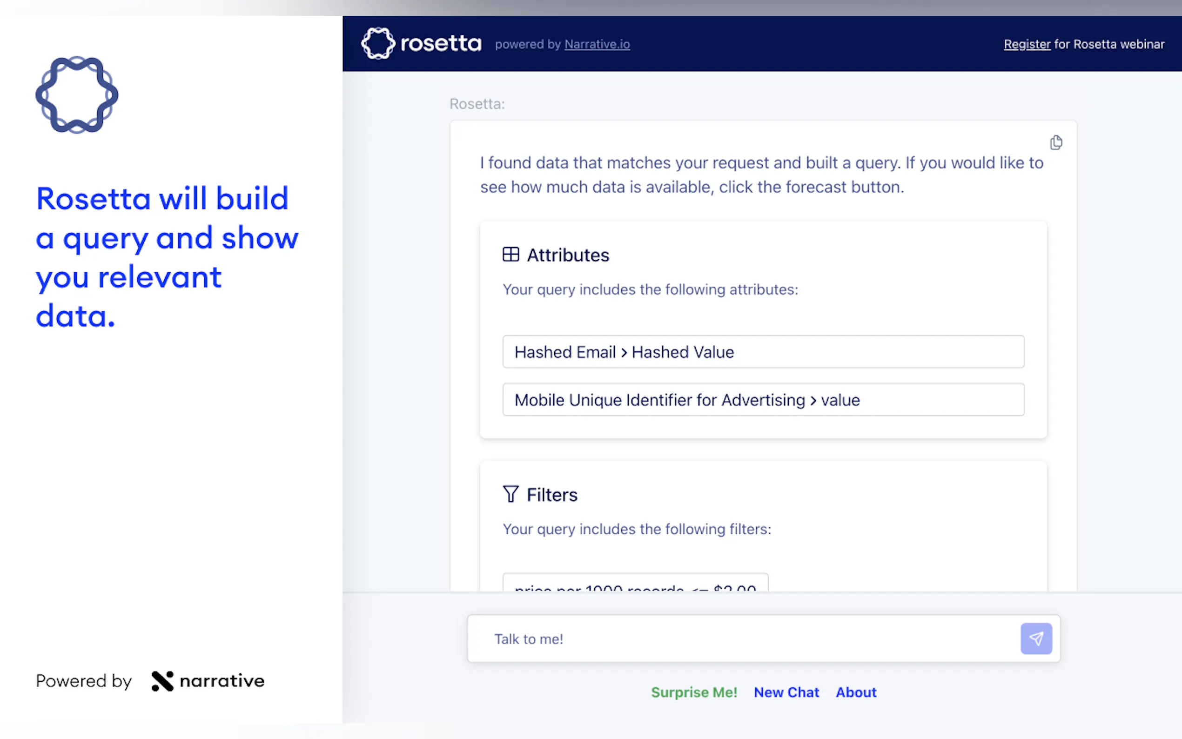
Task: Click Register link for Rosetta webinar
Action: (1027, 45)
